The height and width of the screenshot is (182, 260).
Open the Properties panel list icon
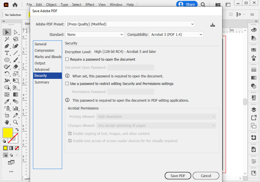pos(252,14)
